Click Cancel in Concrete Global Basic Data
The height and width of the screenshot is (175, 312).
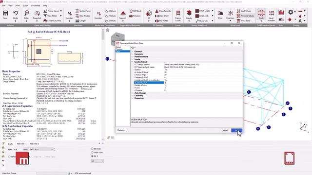click(x=224, y=131)
